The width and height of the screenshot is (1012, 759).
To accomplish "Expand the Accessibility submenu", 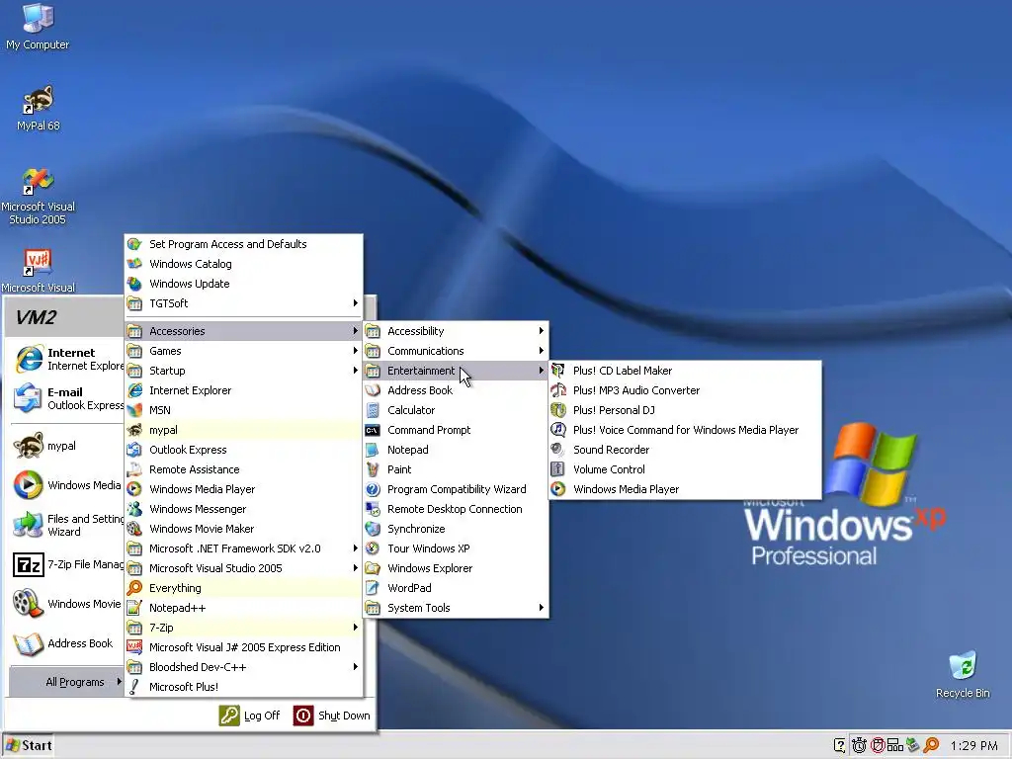I will click(x=456, y=331).
